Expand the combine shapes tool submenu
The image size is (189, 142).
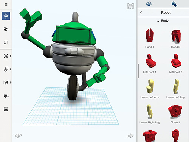click(x=7, y=69)
